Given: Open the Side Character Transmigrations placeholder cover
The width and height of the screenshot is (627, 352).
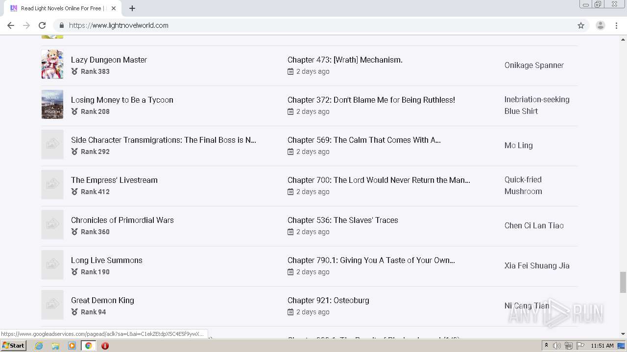Looking at the screenshot, I should (52, 144).
